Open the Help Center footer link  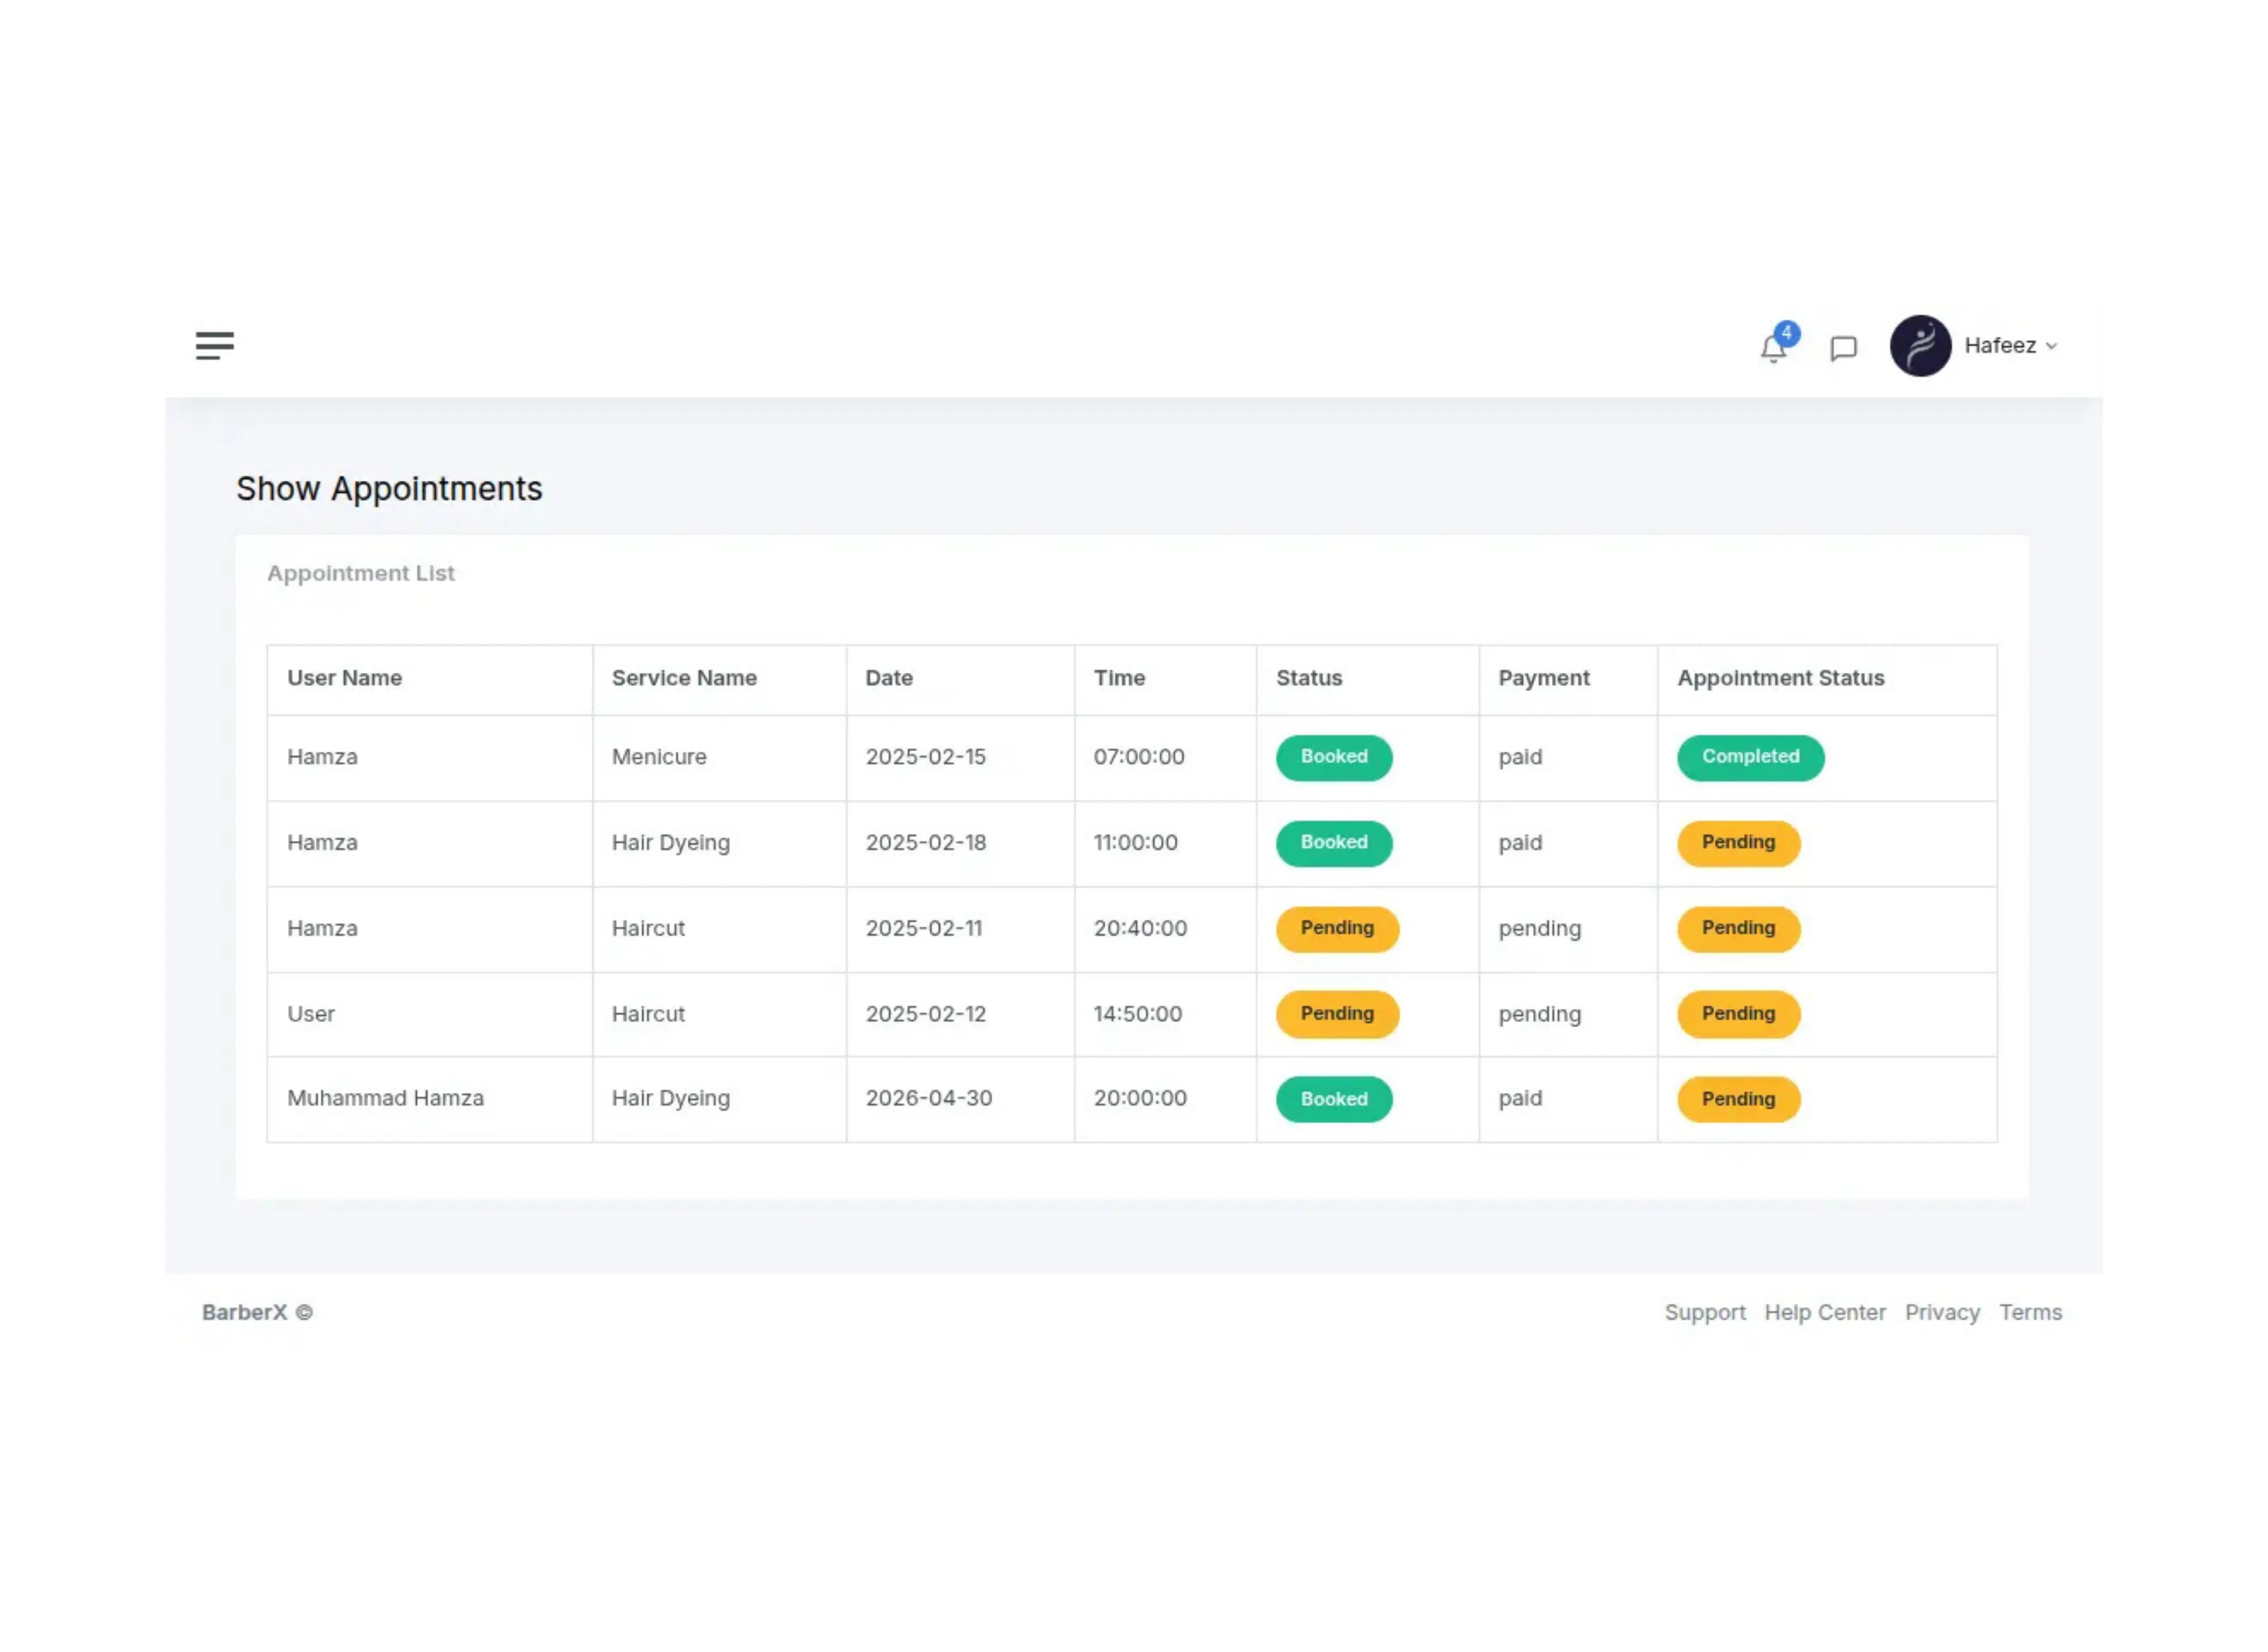tap(1825, 1313)
